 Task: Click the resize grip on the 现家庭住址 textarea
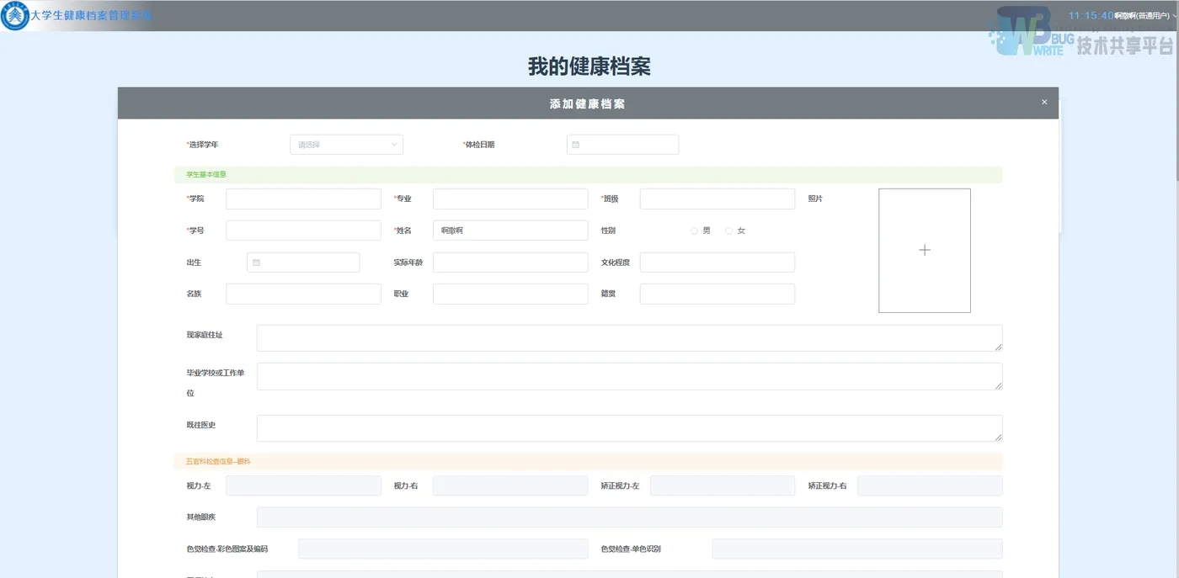(999, 347)
